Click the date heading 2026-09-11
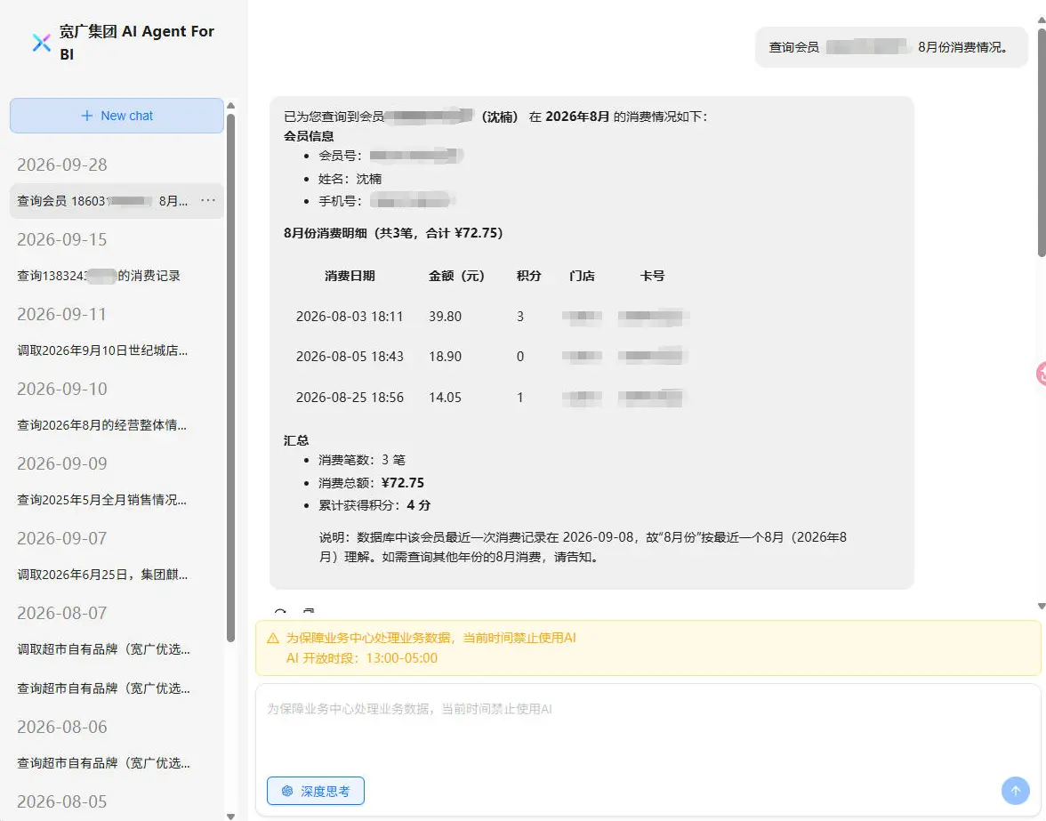The image size is (1046, 821). 62,314
